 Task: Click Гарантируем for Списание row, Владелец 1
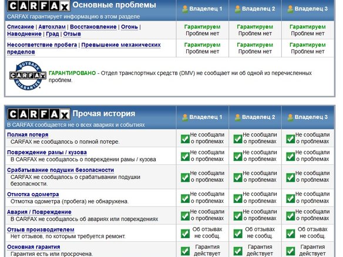(x=203, y=27)
